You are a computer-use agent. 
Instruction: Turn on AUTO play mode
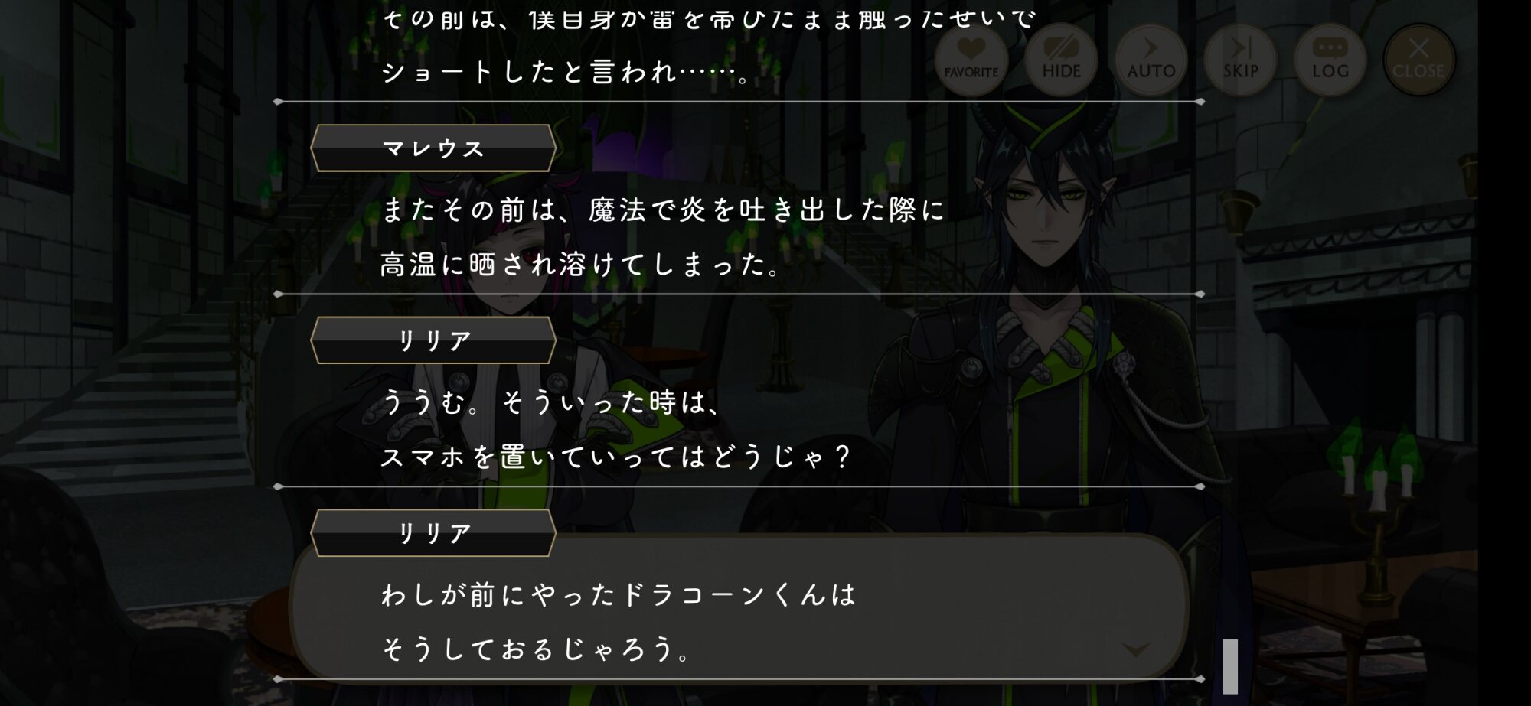tap(1151, 60)
